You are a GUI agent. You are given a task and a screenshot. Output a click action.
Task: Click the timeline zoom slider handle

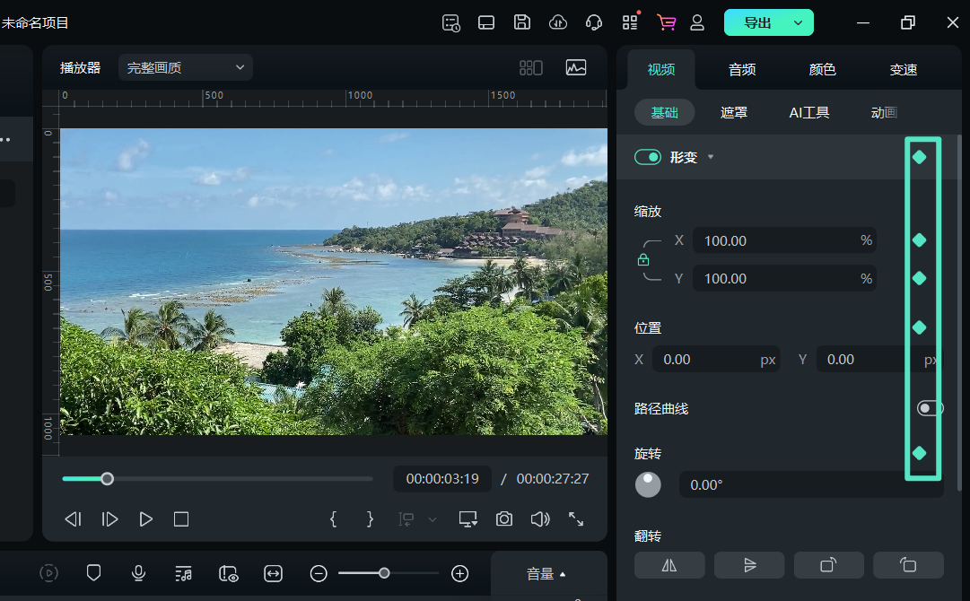384,573
